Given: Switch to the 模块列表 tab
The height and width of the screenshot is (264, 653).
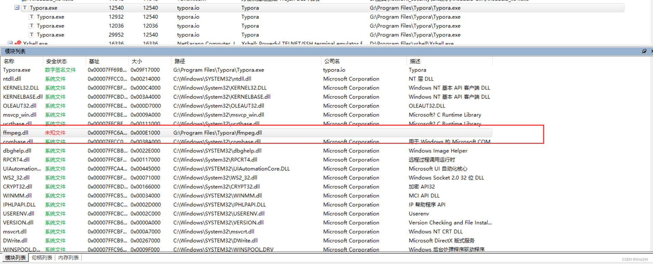Looking at the screenshot, I should [15, 257].
